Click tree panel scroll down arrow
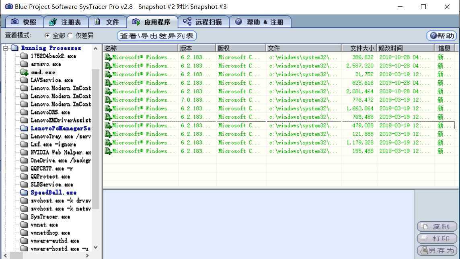This screenshot has width=460, height=259. pyautogui.click(x=95, y=247)
